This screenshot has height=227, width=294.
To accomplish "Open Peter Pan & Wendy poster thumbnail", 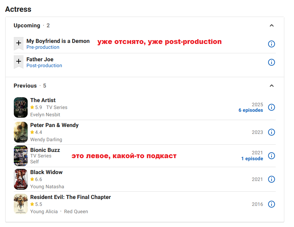I will click(x=21, y=132).
